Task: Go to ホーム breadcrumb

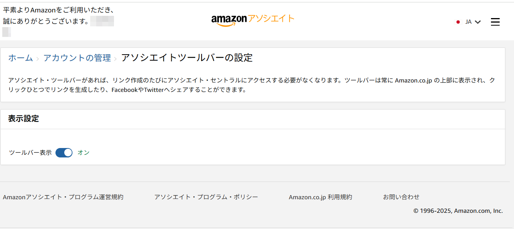Action: pos(20,58)
